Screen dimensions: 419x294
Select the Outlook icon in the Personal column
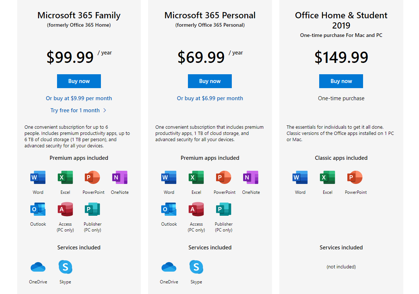(169, 209)
